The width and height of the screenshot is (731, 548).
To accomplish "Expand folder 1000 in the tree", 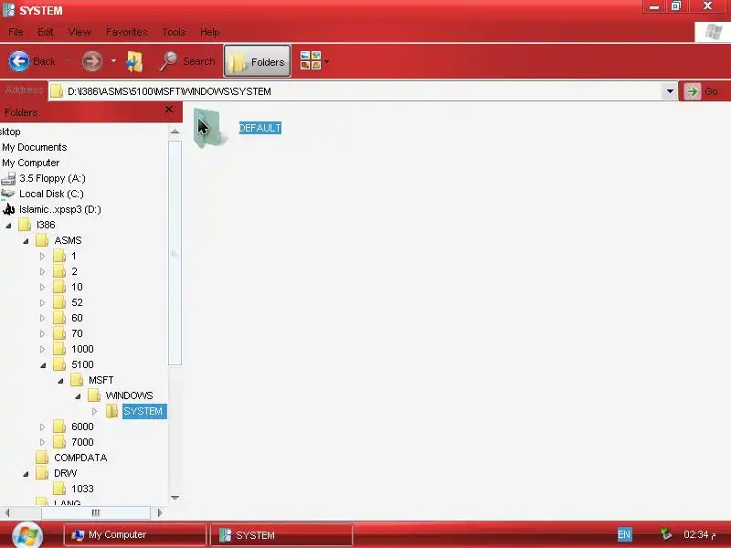I will click(x=42, y=349).
